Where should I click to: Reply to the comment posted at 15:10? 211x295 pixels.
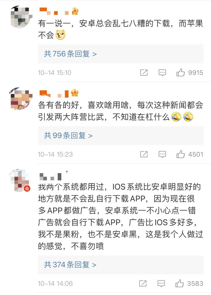tap(162, 72)
